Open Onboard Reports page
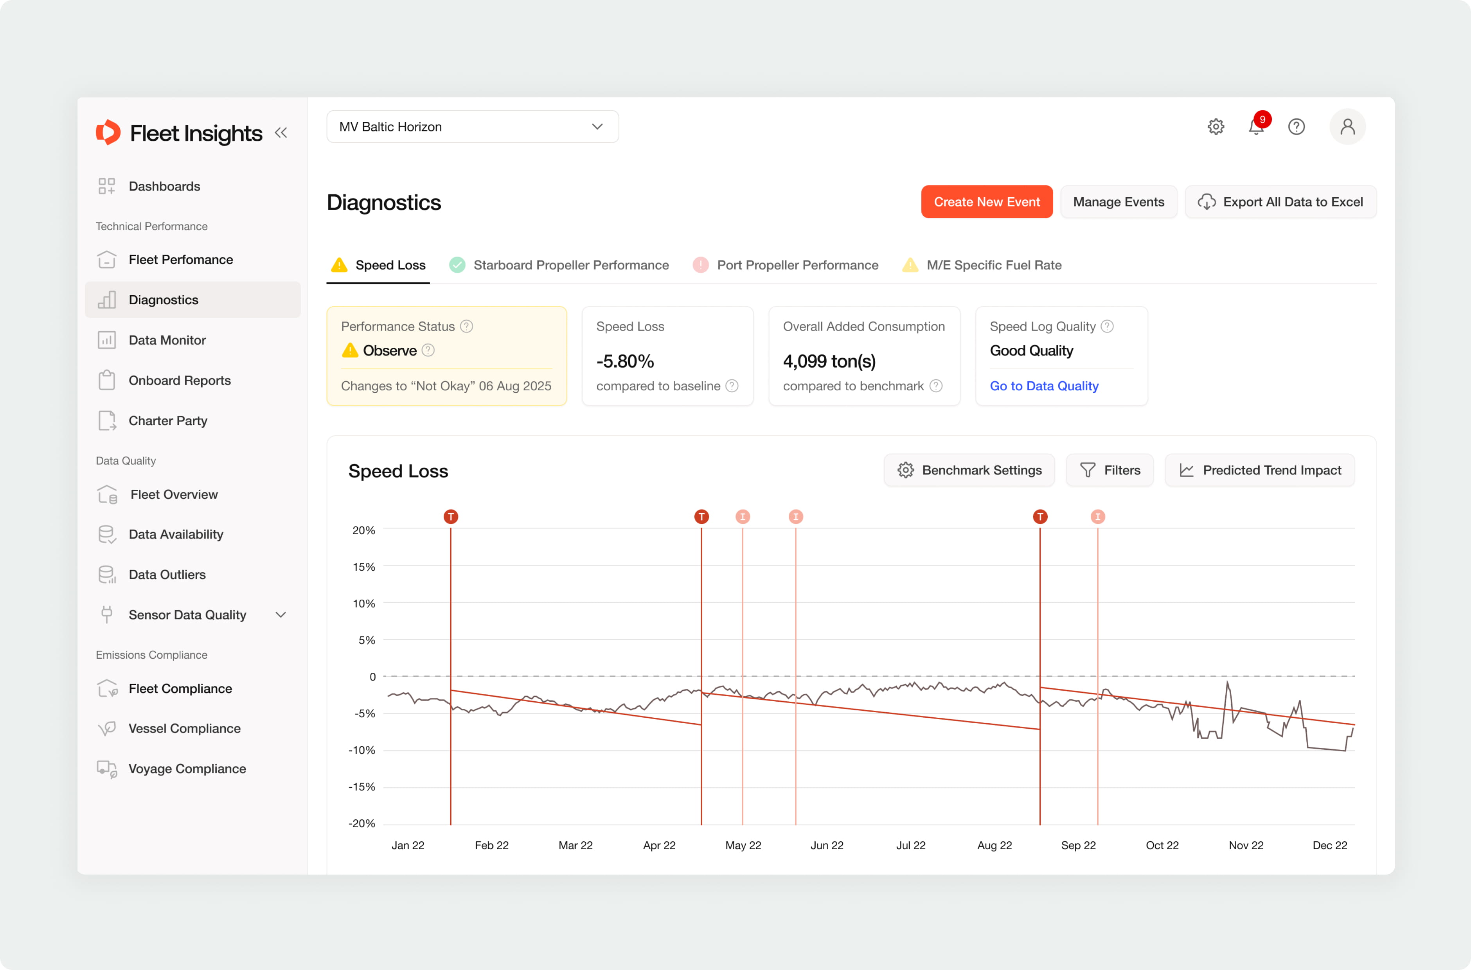 [x=192, y=381]
